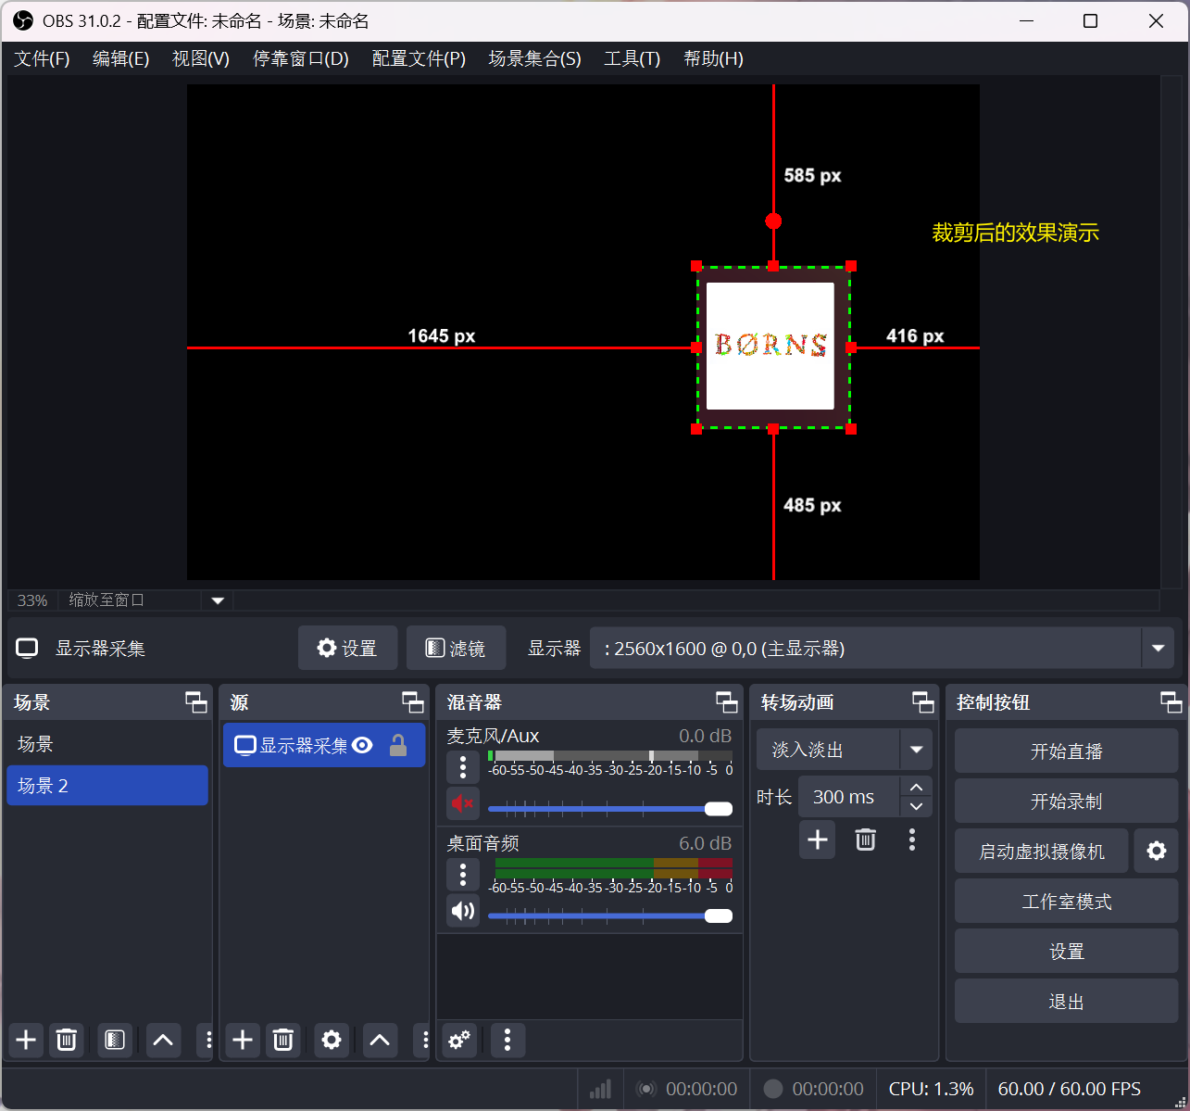
Task: Mute the 桌面音频 desktop audio
Action: tap(462, 911)
